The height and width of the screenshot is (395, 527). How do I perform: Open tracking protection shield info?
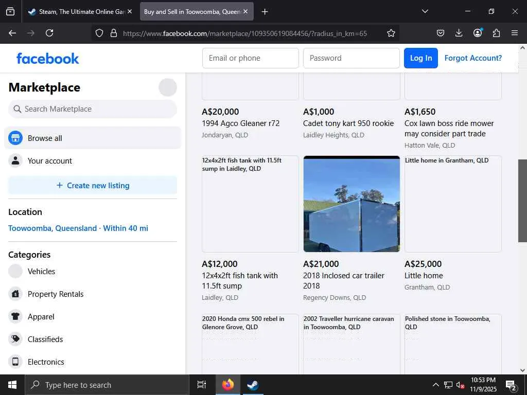coord(99,33)
